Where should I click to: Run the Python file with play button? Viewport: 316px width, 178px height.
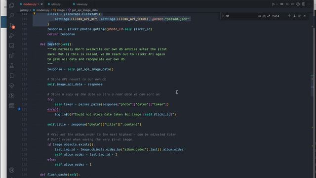click(273, 4)
